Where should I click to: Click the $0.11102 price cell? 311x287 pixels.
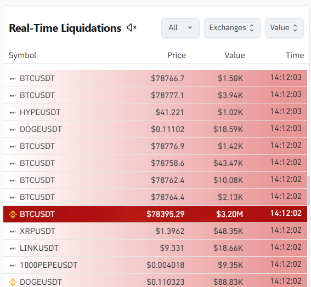pos(168,129)
